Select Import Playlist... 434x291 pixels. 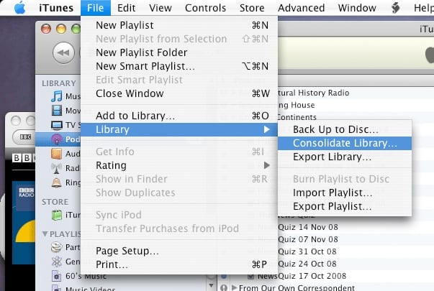345,193
